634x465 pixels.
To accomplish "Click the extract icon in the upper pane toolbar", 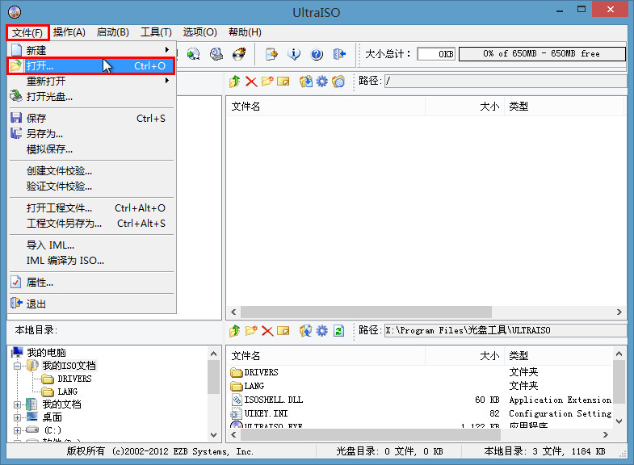I will pos(305,82).
